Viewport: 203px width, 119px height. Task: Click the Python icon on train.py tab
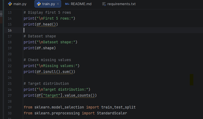pyautogui.click(x=38, y=4)
